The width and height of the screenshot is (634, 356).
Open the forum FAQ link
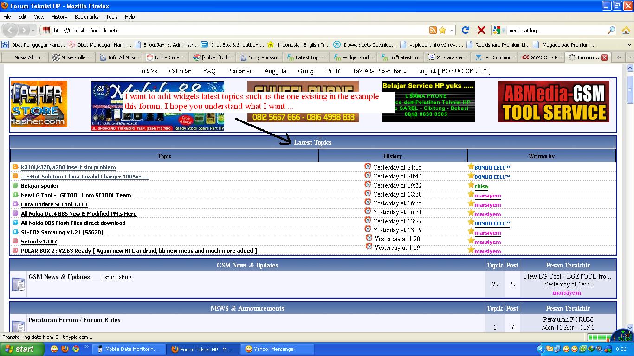pos(209,71)
